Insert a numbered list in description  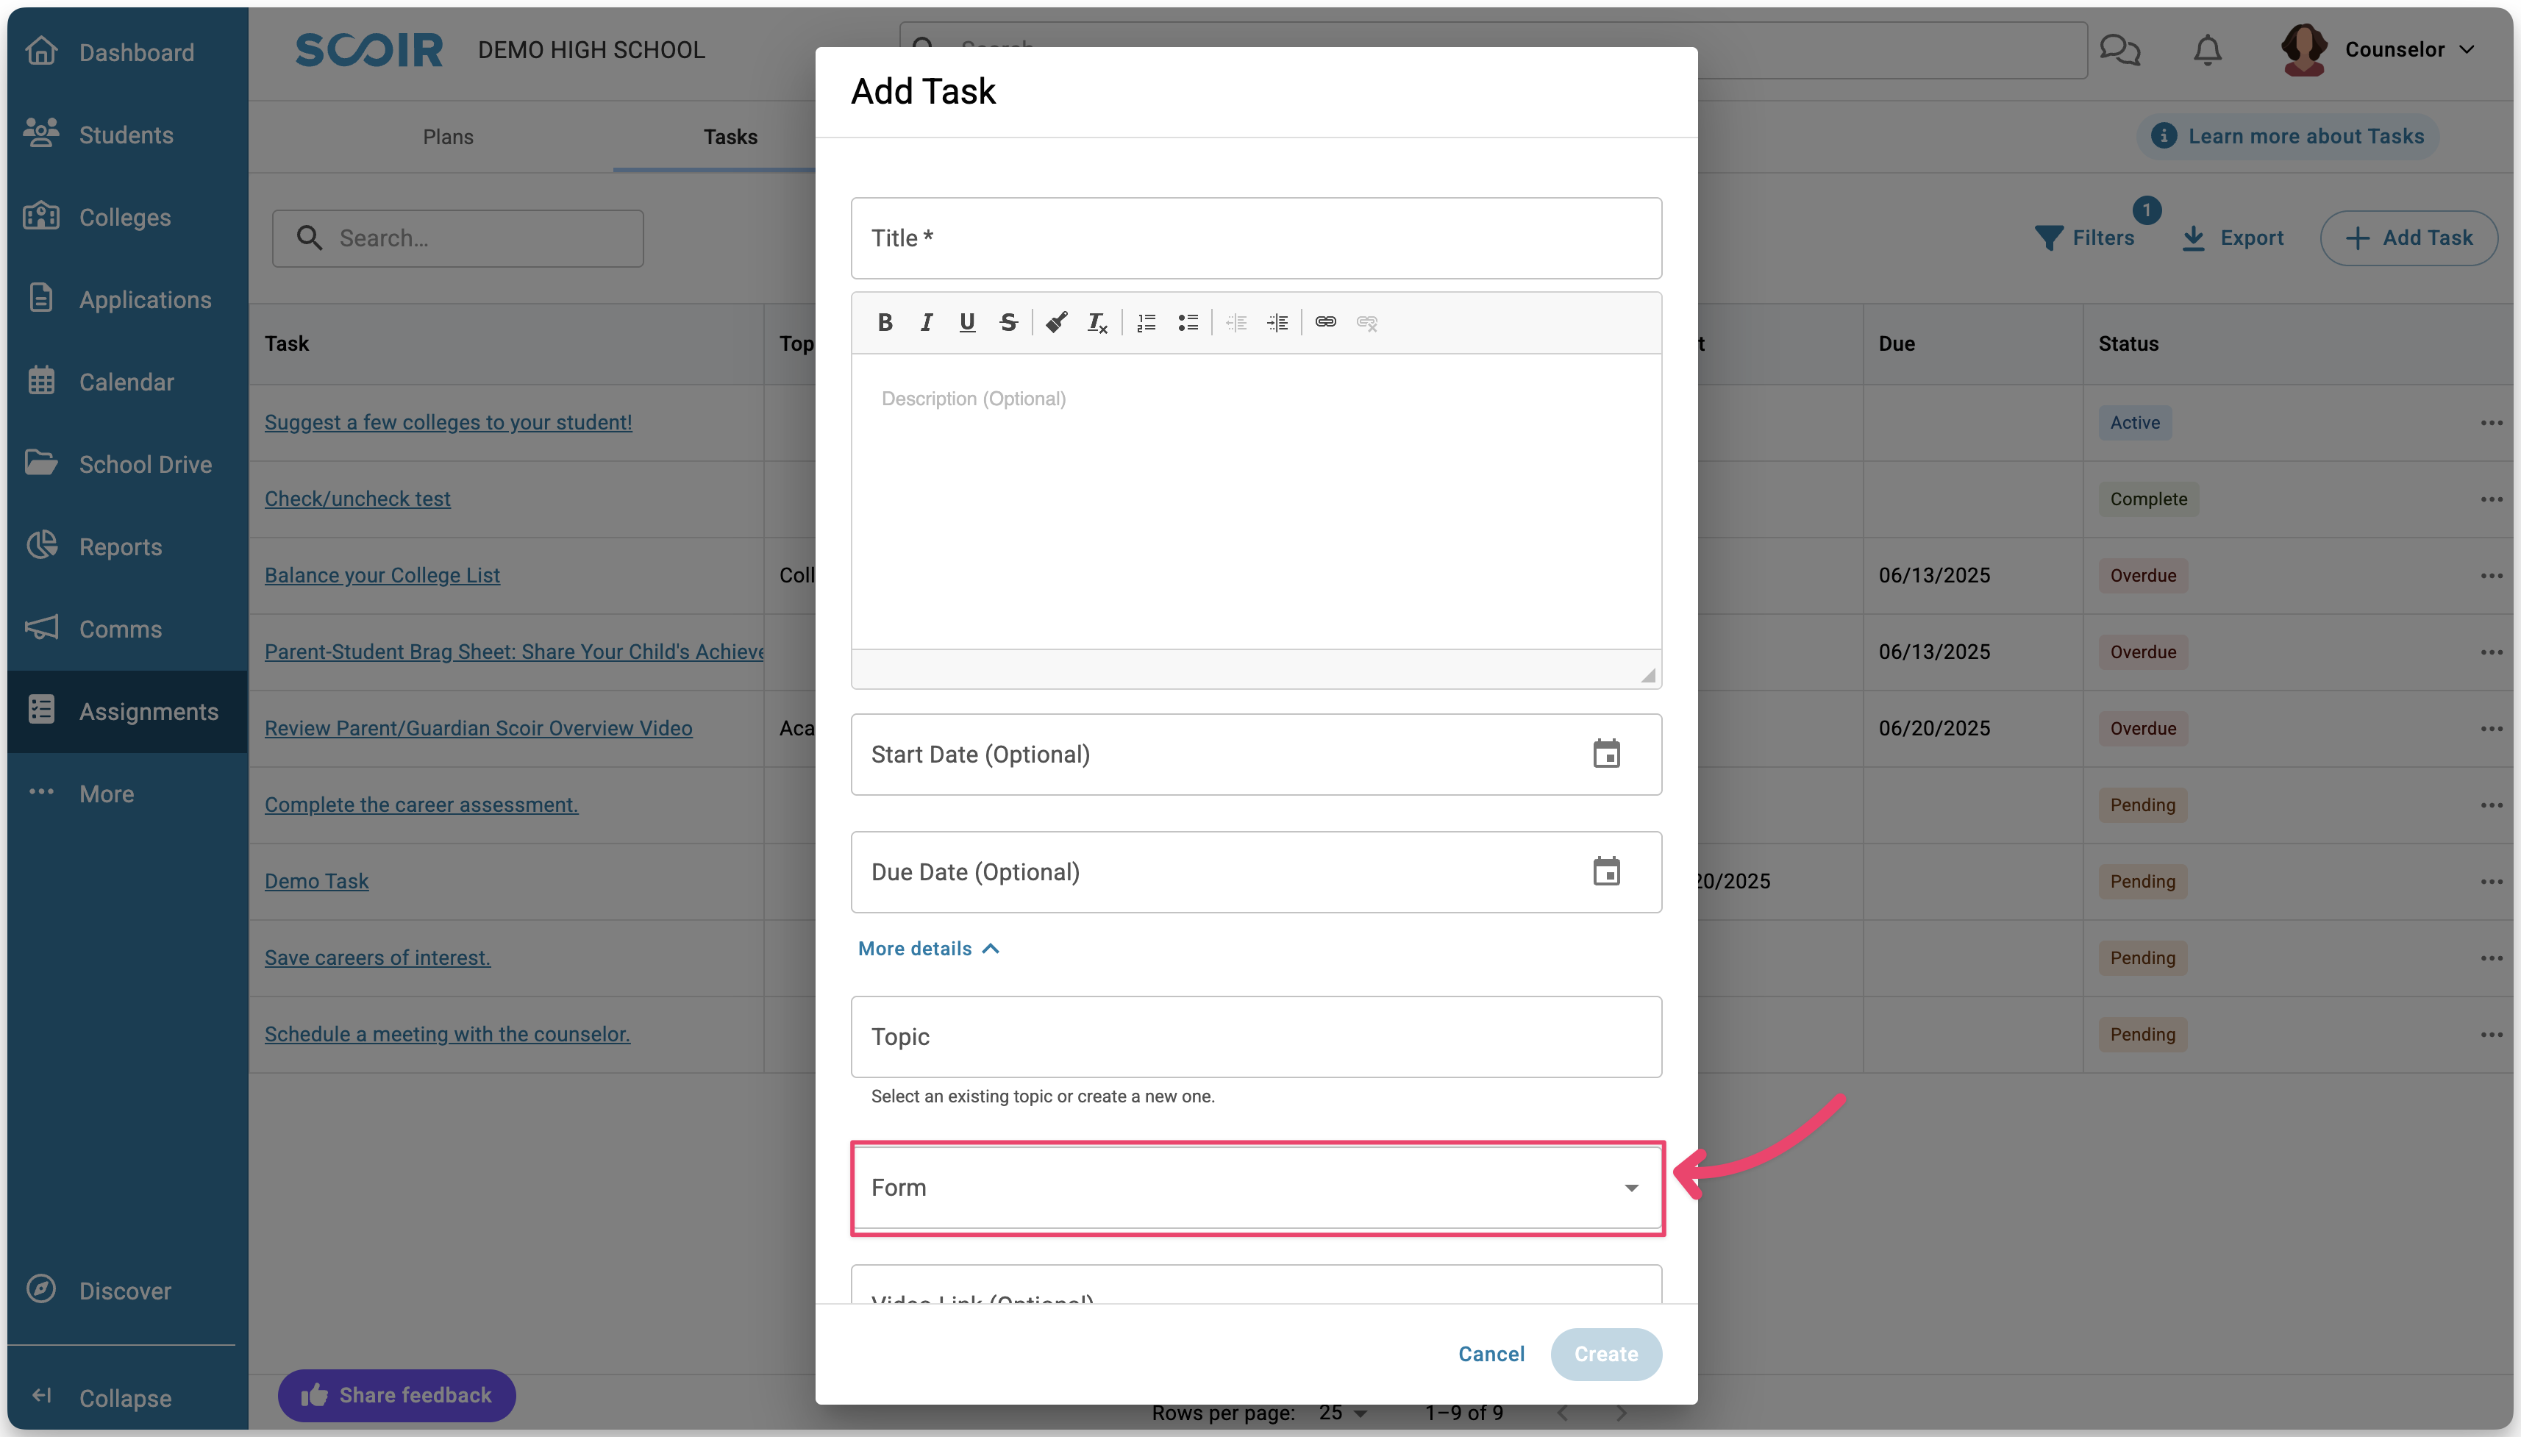tap(1146, 323)
